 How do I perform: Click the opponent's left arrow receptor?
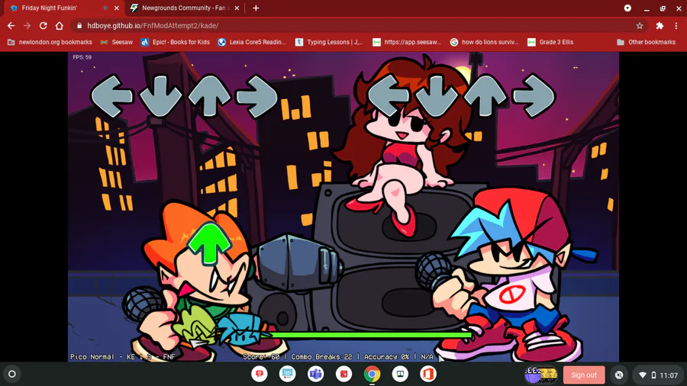pos(112,96)
